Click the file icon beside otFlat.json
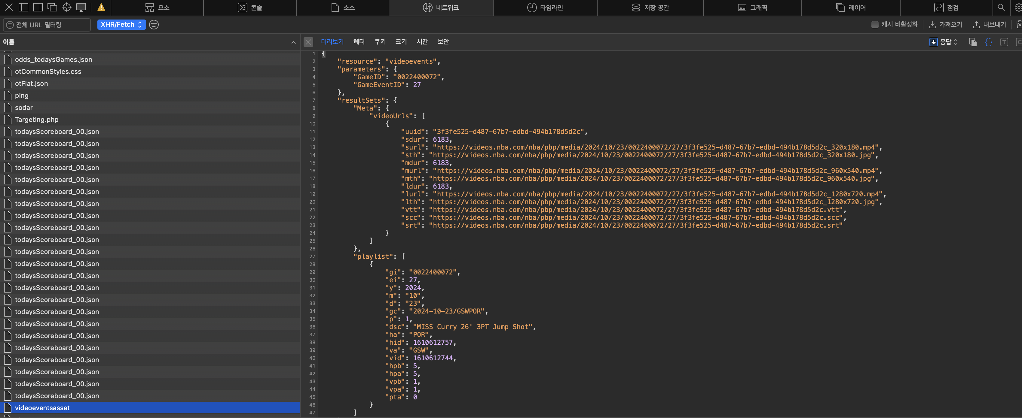Screen dimensions: 1022x418 [8, 83]
